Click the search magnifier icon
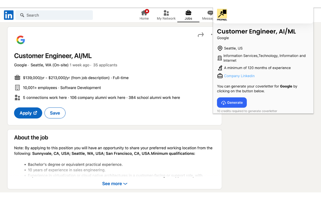The width and height of the screenshot is (321, 200). point(22,15)
